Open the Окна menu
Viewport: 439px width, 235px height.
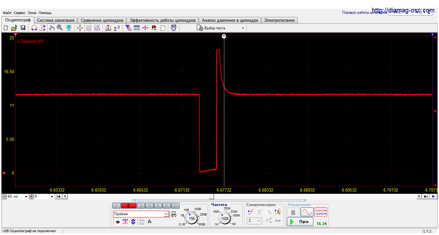tap(32, 13)
